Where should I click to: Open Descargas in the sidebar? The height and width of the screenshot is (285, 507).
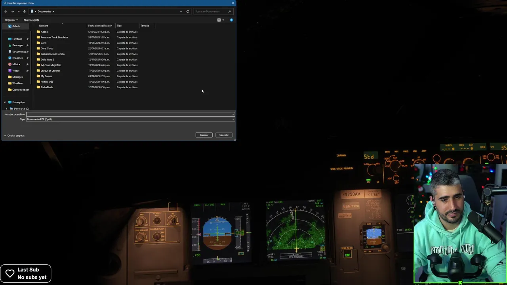17,45
